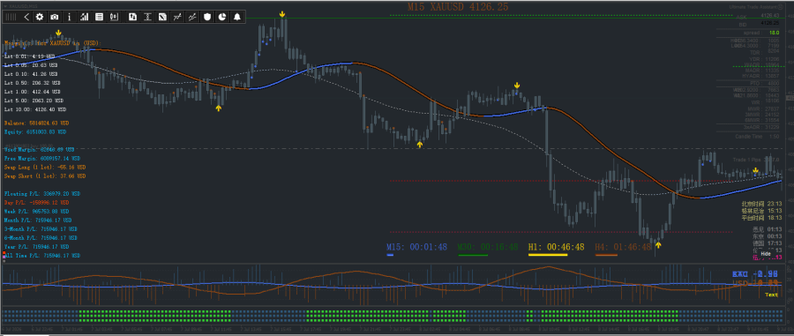Click the Week P/L value

pyautogui.click(x=38, y=211)
